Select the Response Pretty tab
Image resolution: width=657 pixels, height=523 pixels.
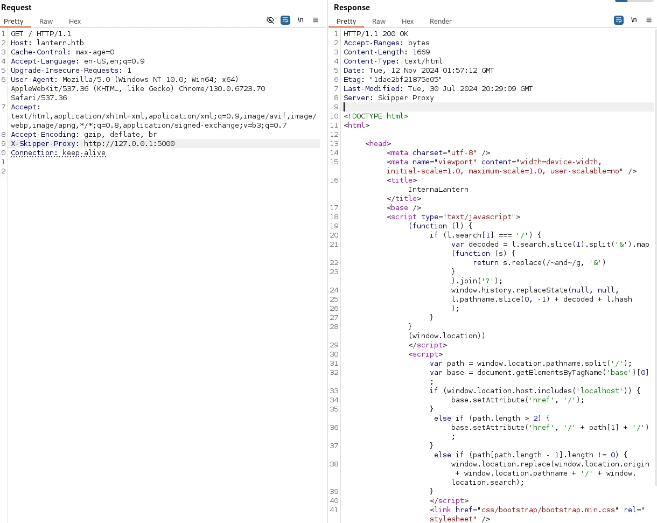pyautogui.click(x=346, y=21)
